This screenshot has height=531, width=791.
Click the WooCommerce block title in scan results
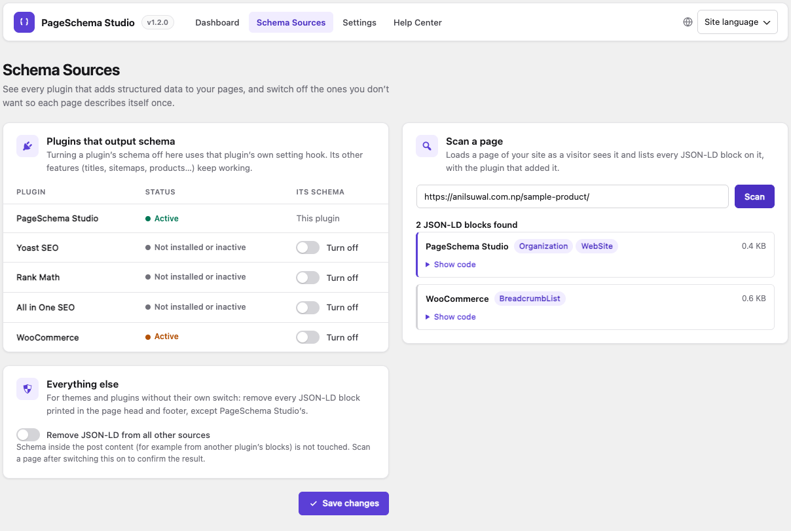click(x=457, y=299)
